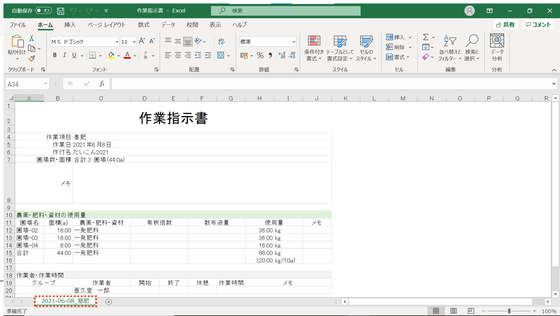Click the AutoSum sigma icon
The width and height of the screenshot is (560, 316).
coord(425,37)
